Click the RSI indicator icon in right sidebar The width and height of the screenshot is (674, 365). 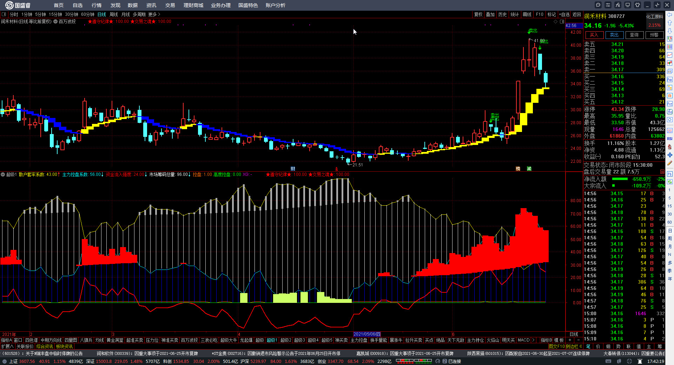tap(670, 139)
